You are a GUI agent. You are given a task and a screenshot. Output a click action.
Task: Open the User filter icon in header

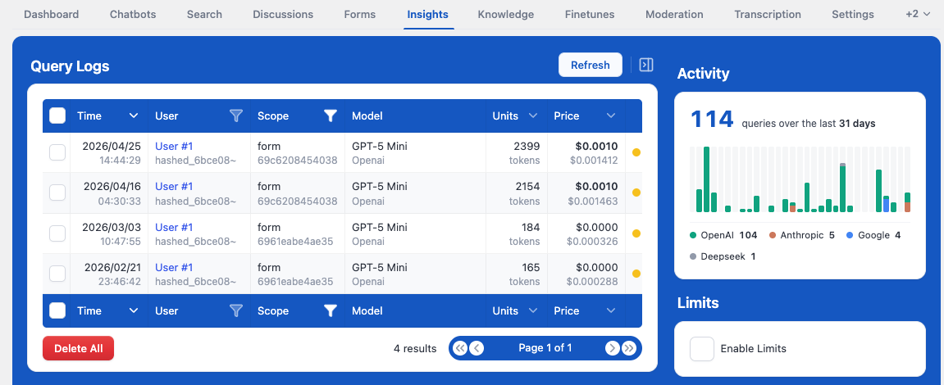pyautogui.click(x=236, y=116)
